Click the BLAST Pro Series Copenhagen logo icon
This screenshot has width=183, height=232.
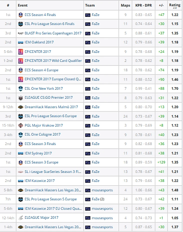[x=21, y=33]
